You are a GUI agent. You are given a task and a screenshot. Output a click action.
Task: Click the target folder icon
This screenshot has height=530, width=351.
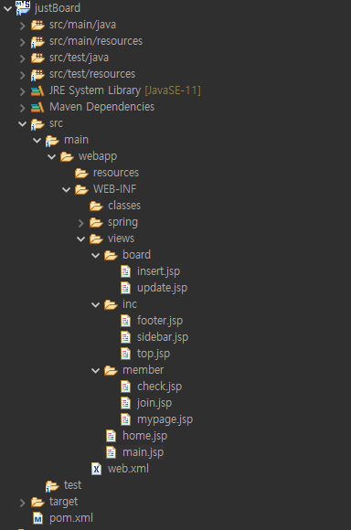coord(37,503)
